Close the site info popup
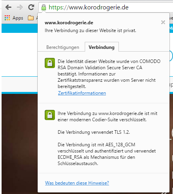 click(x=163, y=22)
